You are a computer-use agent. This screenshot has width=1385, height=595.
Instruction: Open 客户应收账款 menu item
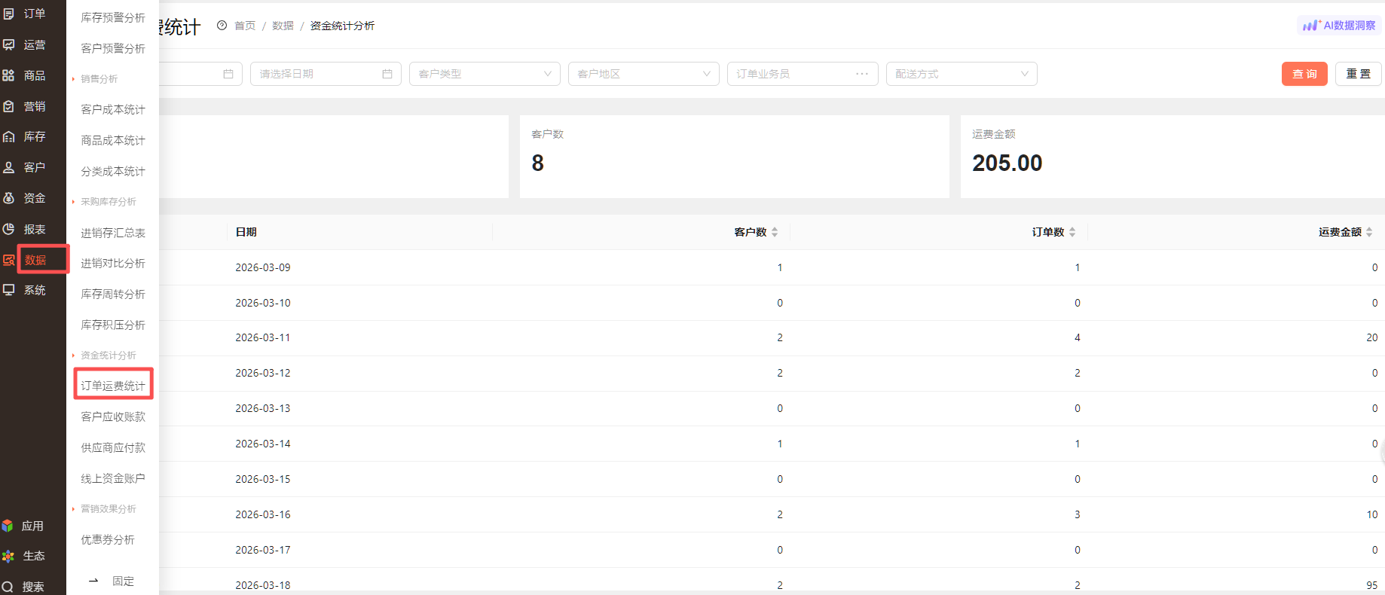coord(113,416)
